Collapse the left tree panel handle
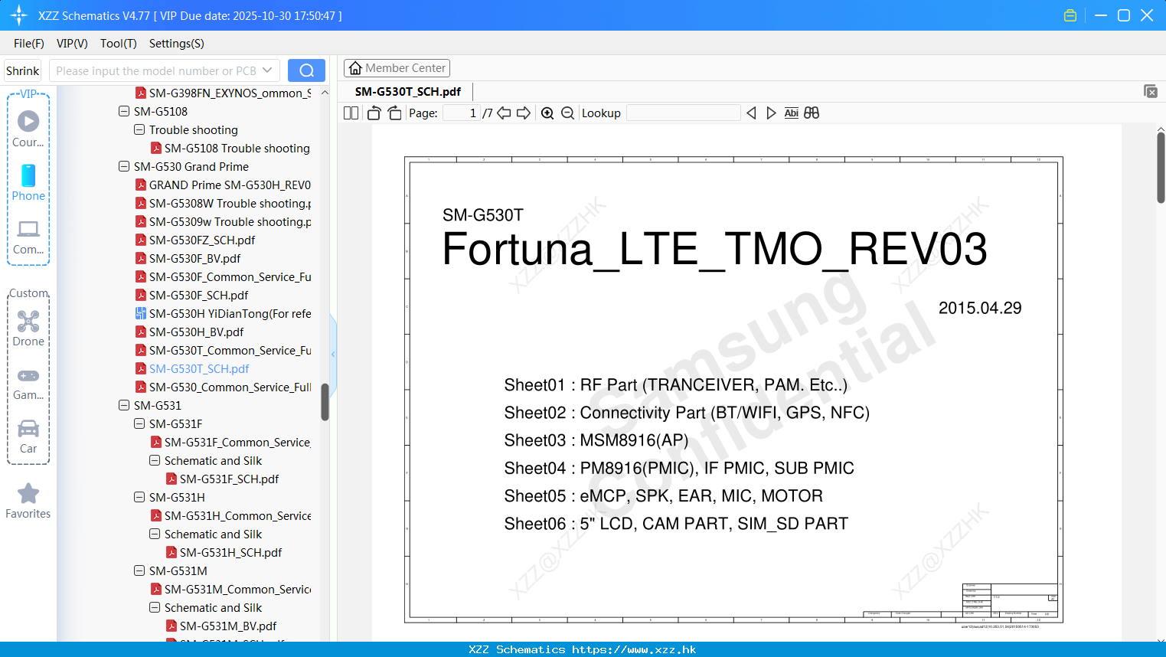Image resolution: width=1166 pixels, height=657 pixels. click(333, 354)
